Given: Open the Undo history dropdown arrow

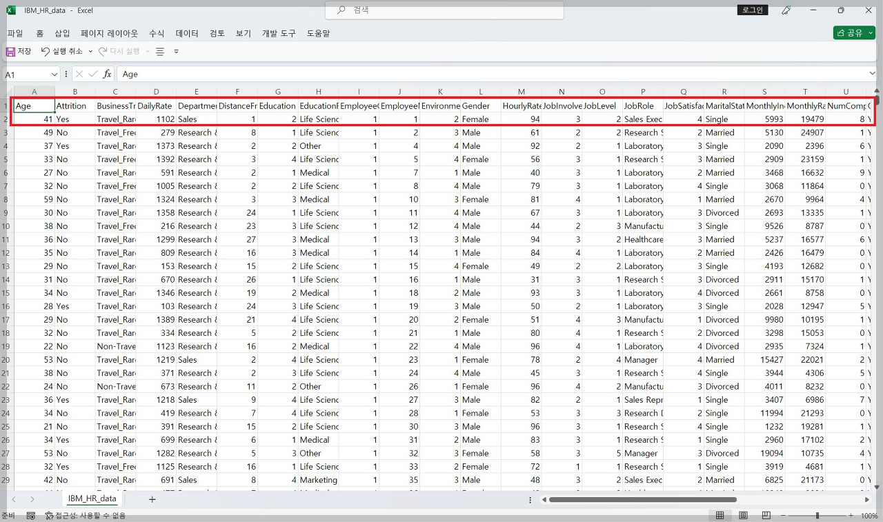Looking at the screenshot, I should tap(90, 52).
